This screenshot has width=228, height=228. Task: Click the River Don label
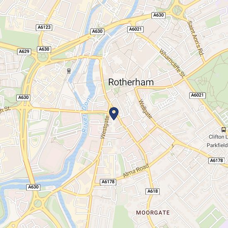click(86, 115)
